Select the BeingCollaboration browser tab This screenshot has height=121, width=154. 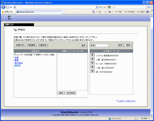39,12
